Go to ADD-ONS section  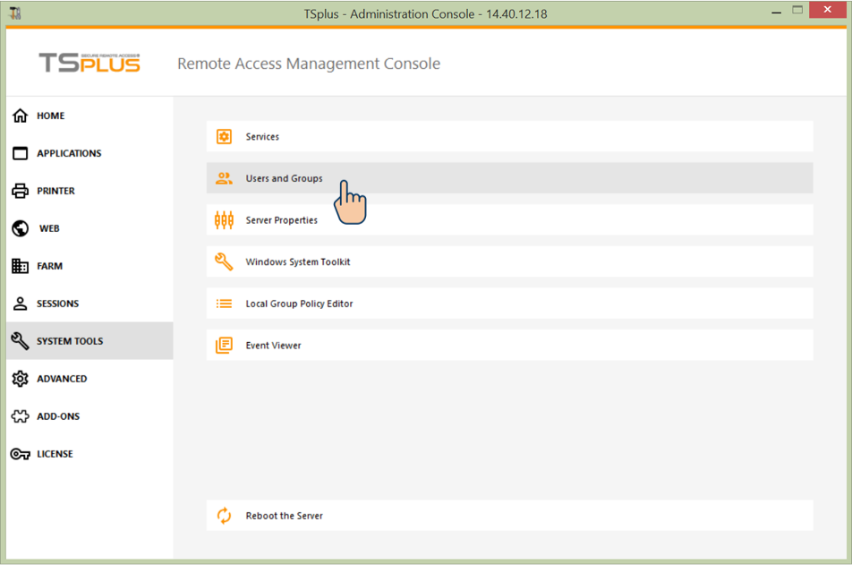(89, 416)
